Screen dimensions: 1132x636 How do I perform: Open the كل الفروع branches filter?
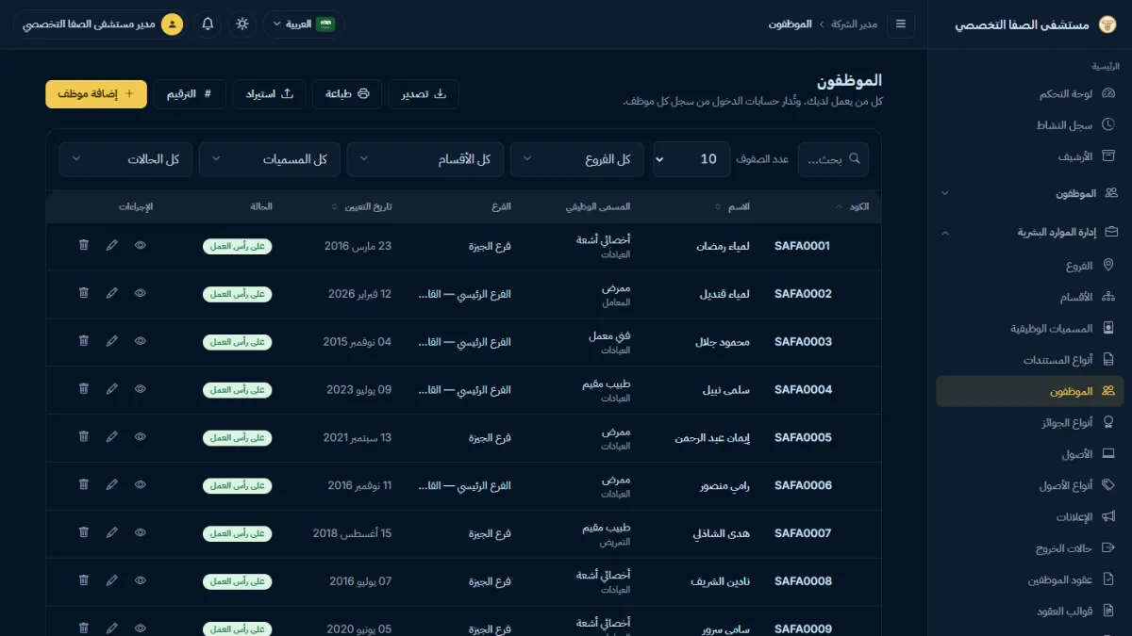(x=577, y=159)
